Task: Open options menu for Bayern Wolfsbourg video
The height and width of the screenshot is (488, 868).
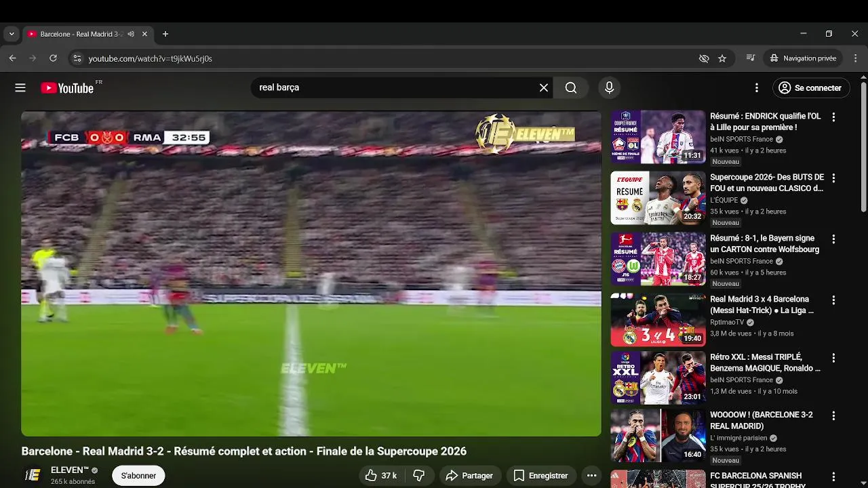Action: pos(833,239)
